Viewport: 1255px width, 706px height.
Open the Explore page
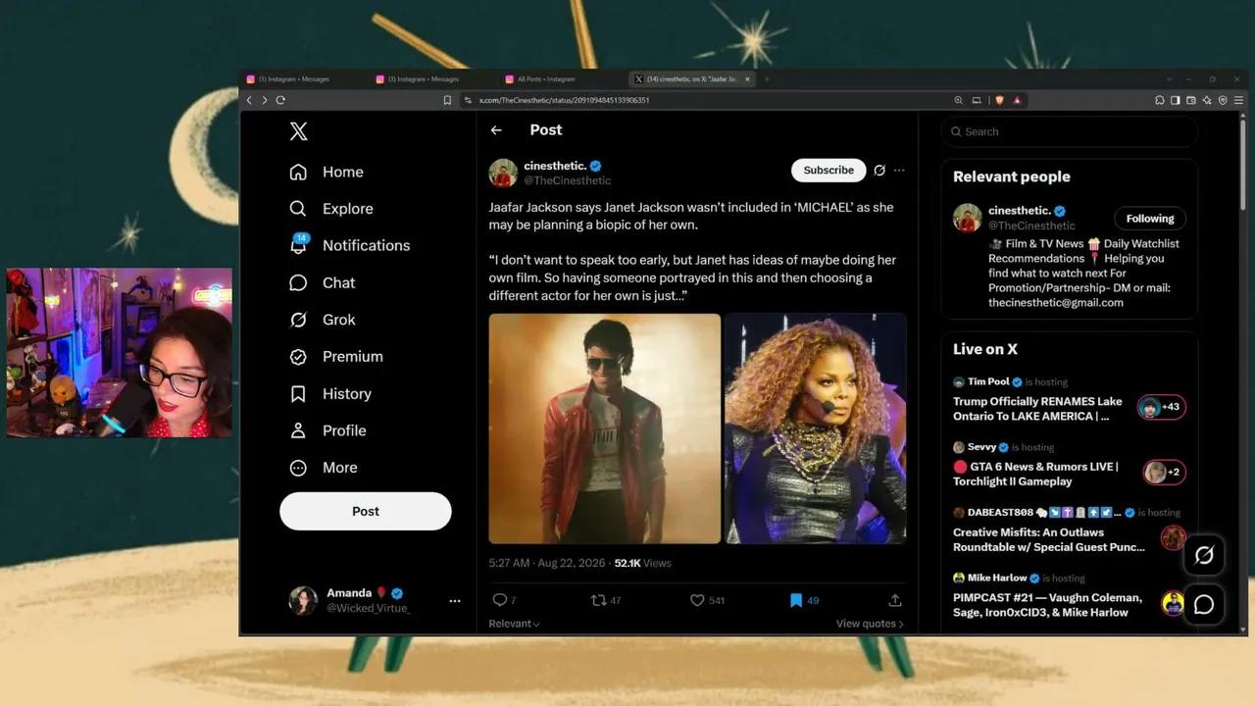[x=331, y=209]
